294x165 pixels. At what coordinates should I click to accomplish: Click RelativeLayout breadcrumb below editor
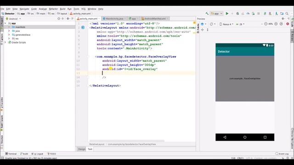pos(97,144)
